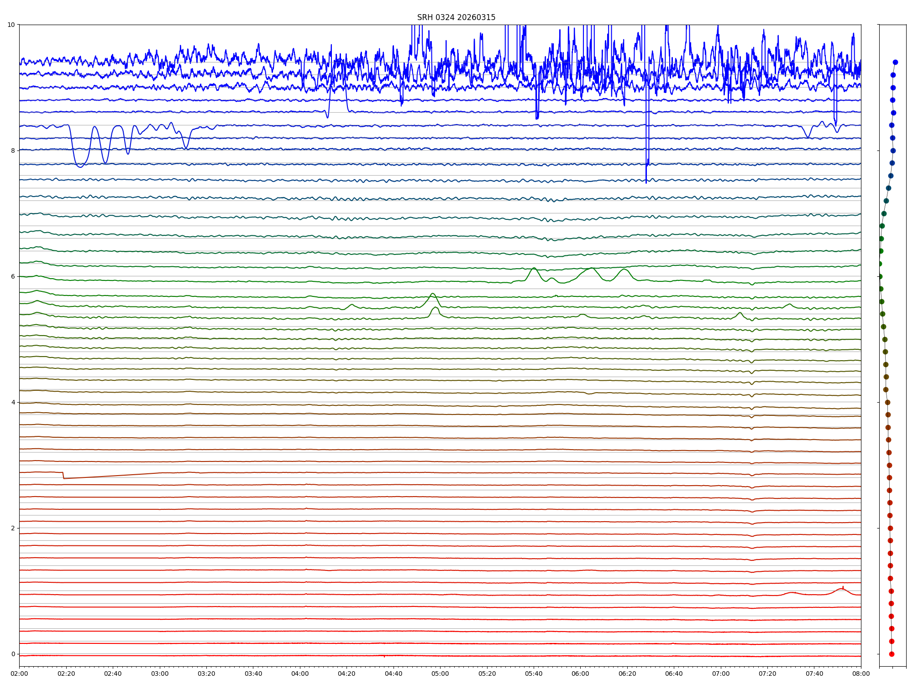
Task: Click the red trace step drop near 02:20
Action: [x=63, y=475]
